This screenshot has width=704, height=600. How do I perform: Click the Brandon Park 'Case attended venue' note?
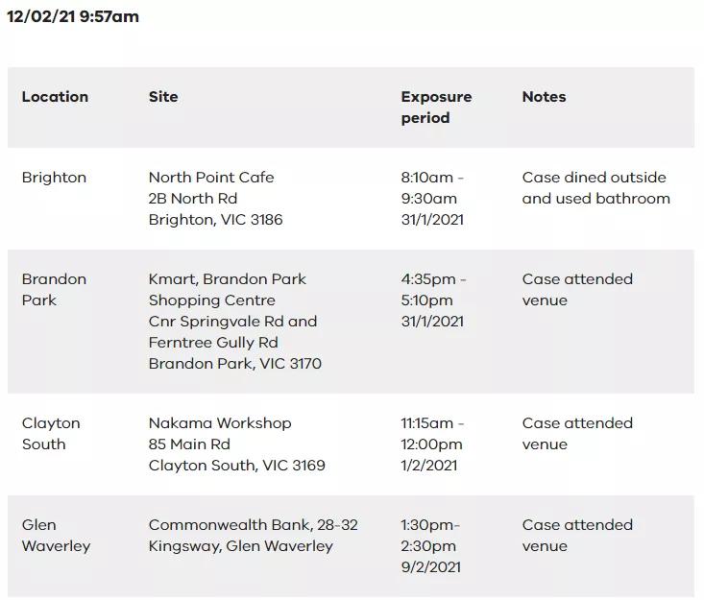click(577, 290)
